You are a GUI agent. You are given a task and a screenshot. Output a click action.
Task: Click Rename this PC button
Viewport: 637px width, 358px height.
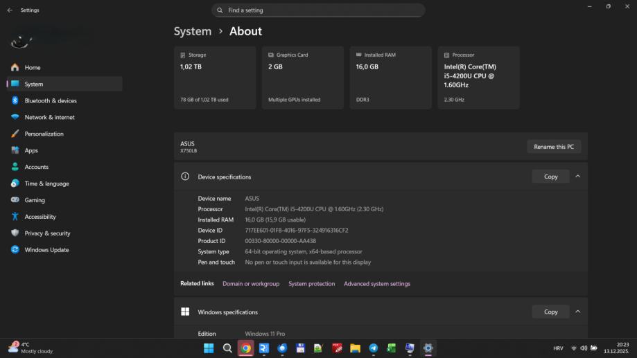coord(554,147)
